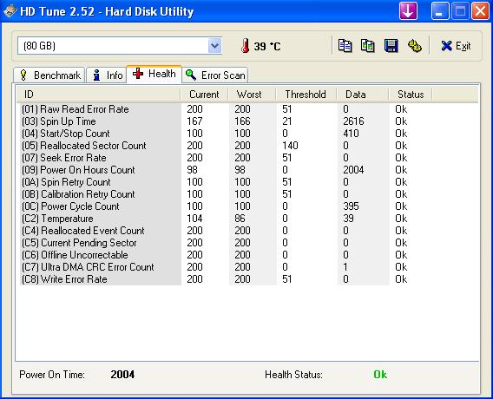Click the purple down-arrow title bar button
This screenshot has width=493, height=399.
(x=408, y=11)
